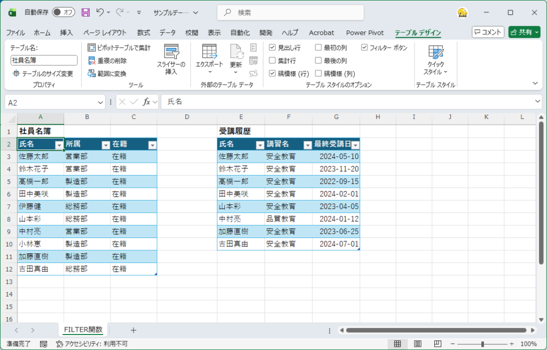Click the Convert to Range icon

click(x=91, y=74)
